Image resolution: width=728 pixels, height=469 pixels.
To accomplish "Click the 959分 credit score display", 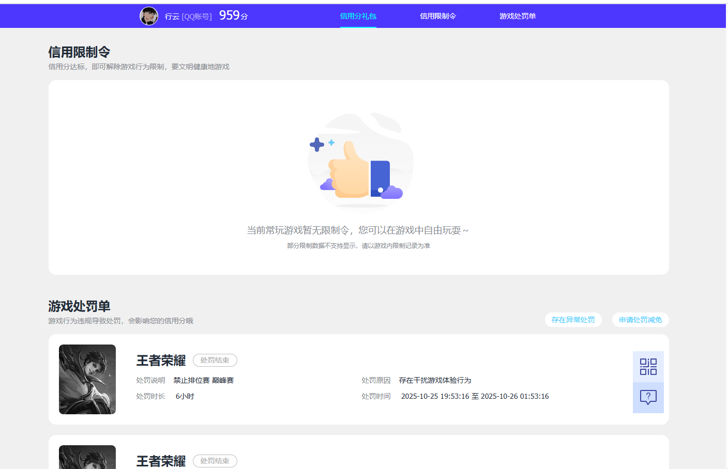I will click(233, 15).
